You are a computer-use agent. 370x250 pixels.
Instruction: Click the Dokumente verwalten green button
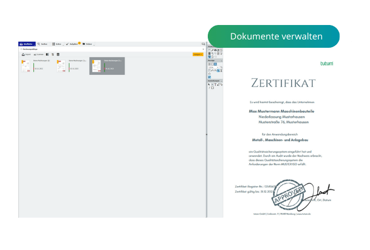273,36
